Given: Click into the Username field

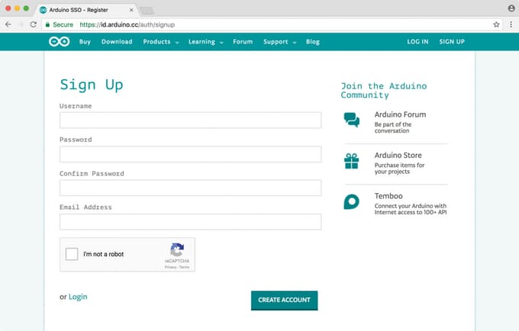Looking at the screenshot, I should point(190,121).
